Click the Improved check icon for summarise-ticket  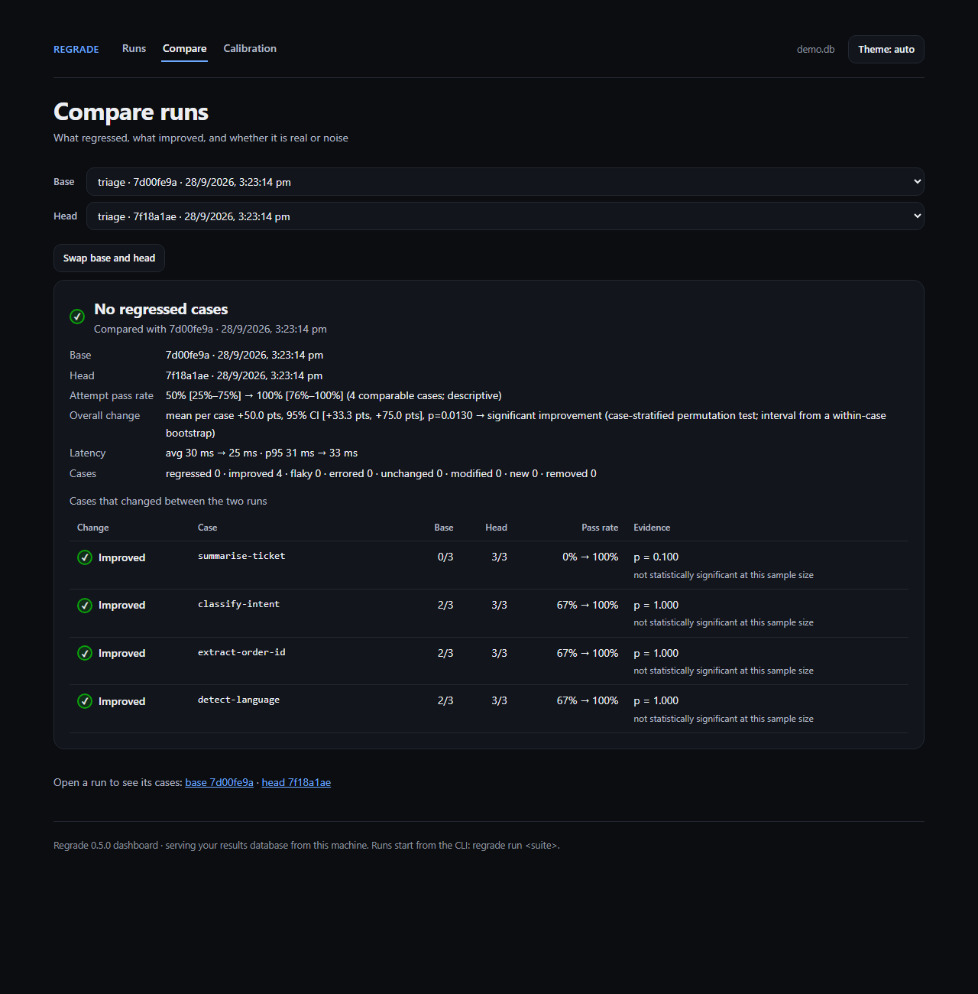(x=85, y=557)
